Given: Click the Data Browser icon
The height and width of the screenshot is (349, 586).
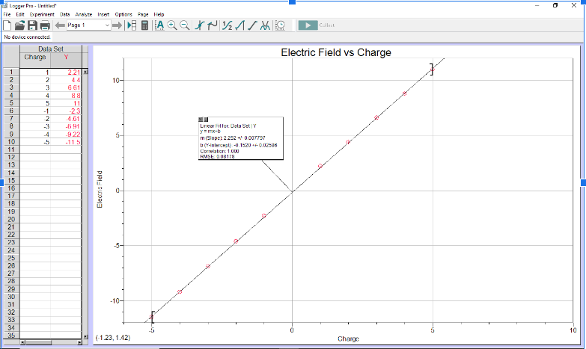Looking at the screenshot, I should click(x=132, y=25).
